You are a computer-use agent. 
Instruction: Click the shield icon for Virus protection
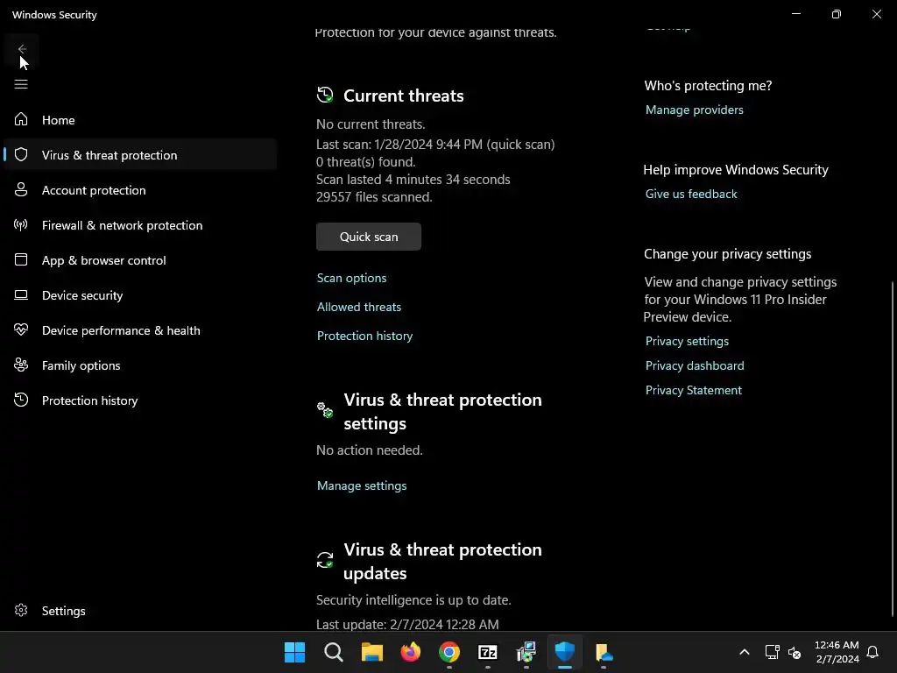coord(21,154)
